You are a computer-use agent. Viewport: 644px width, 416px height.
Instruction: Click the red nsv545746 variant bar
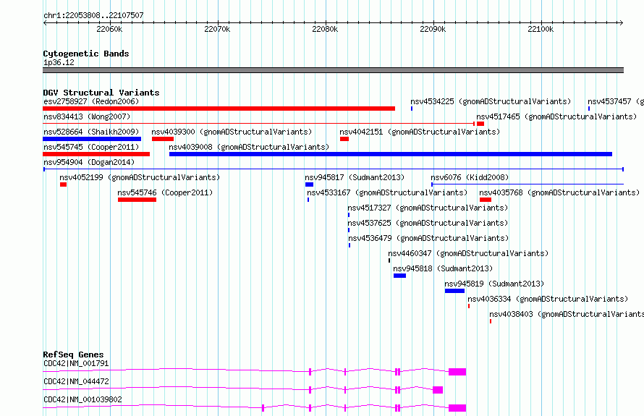coord(137,200)
